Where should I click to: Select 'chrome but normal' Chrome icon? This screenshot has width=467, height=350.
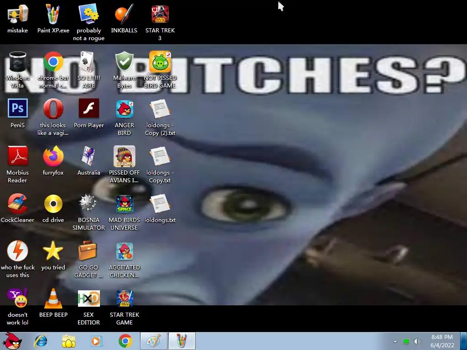(53, 62)
